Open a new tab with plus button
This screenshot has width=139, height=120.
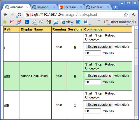[x=115, y=7]
